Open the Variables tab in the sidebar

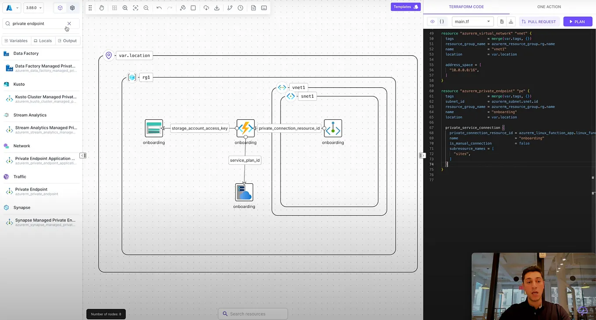16,40
